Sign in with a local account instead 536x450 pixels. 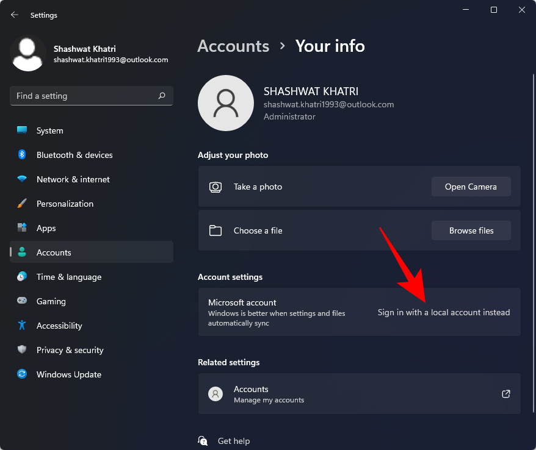[444, 312]
